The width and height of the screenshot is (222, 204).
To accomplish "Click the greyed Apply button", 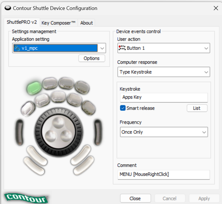I will pos(204,198).
